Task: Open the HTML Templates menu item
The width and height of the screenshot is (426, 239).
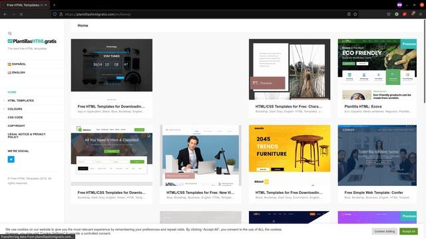Action: coord(21,100)
